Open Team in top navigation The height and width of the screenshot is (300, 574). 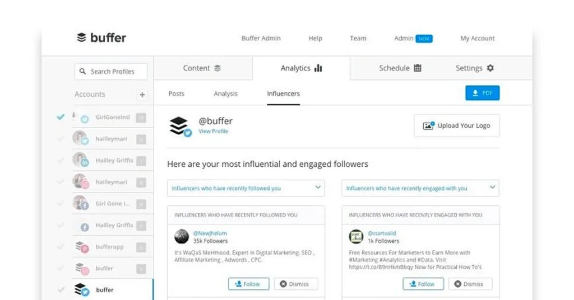pyautogui.click(x=358, y=38)
